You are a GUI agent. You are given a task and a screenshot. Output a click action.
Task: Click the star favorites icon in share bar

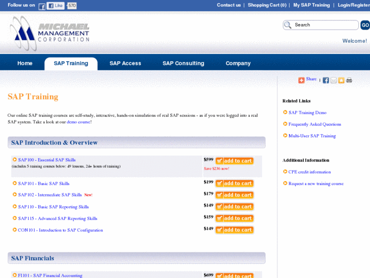341,80
